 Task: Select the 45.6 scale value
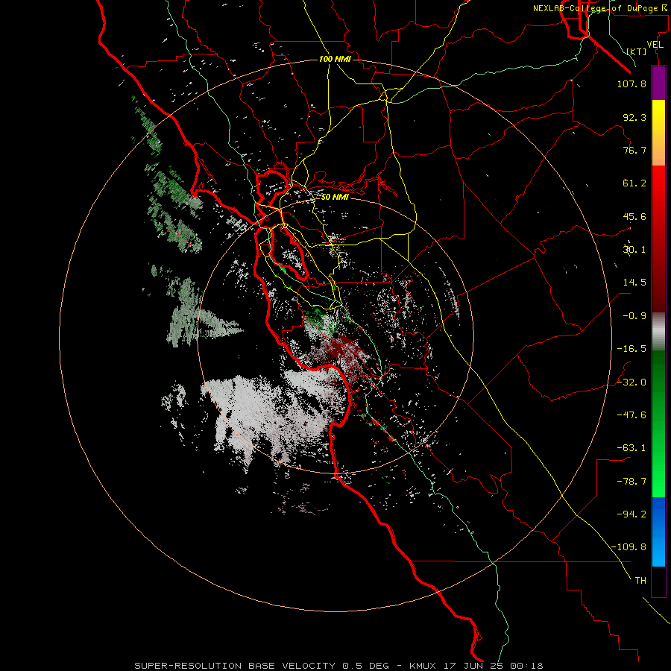[634, 216]
